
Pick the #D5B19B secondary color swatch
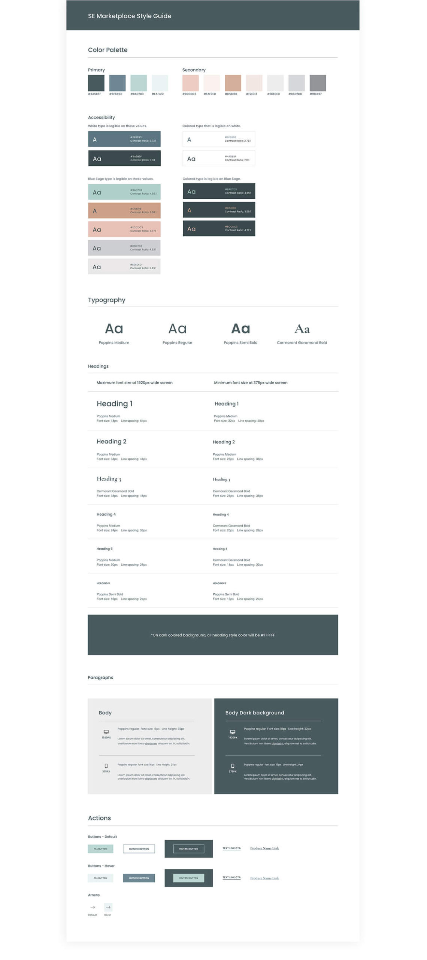pos(233,83)
